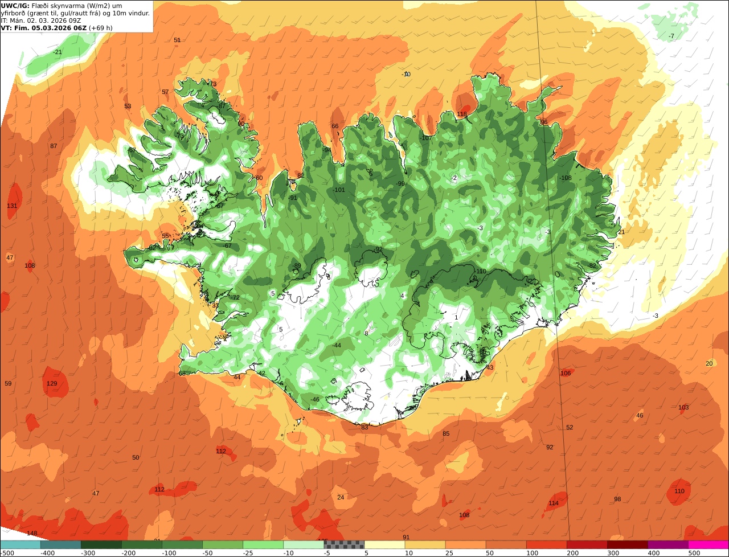
Task: Click the dark teal legend swatch between -400 and -300
Action: tap(61, 544)
